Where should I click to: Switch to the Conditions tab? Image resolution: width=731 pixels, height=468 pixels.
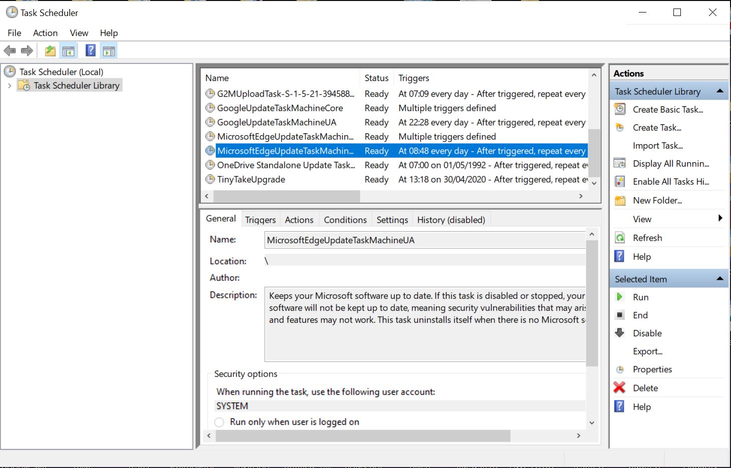tap(345, 220)
